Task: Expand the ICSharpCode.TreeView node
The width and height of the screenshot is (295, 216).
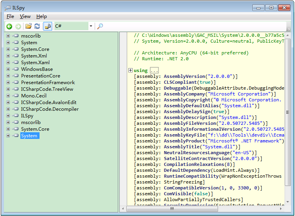Action: pyautogui.click(x=8, y=89)
